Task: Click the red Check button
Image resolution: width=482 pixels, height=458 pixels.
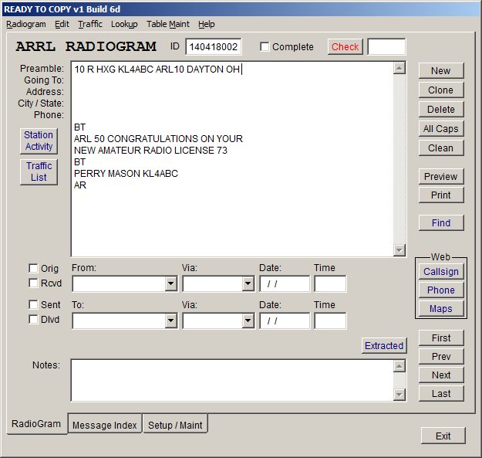Action: coord(345,47)
